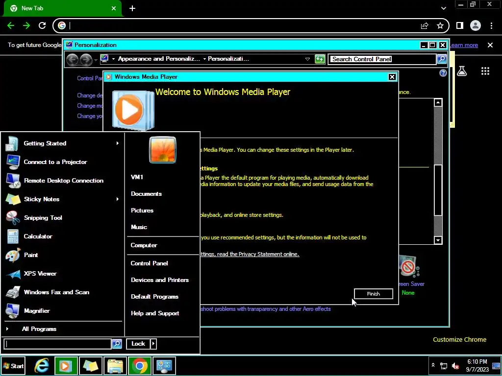Image resolution: width=502 pixels, height=376 pixels.
Task: Open Personalization address bar history dropdown
Action: point(307,59)
